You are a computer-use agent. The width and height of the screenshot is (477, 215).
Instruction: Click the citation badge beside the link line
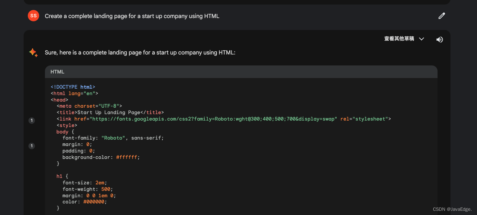[x=32, y=121]
